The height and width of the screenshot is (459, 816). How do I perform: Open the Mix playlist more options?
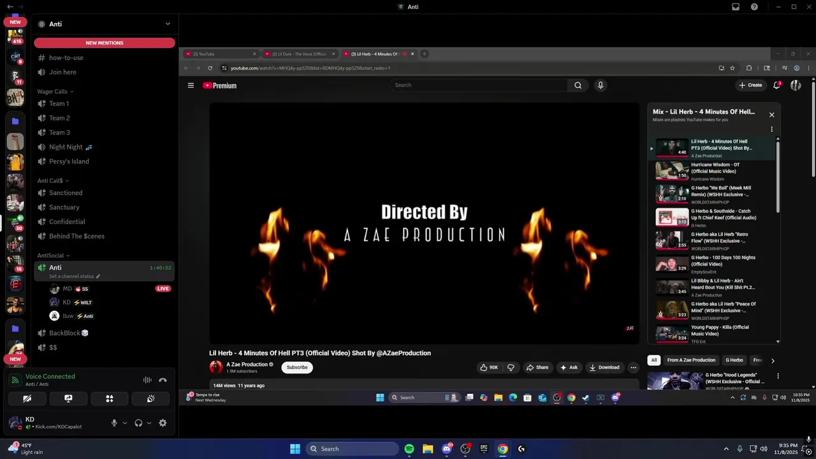(x=771, y=129)
